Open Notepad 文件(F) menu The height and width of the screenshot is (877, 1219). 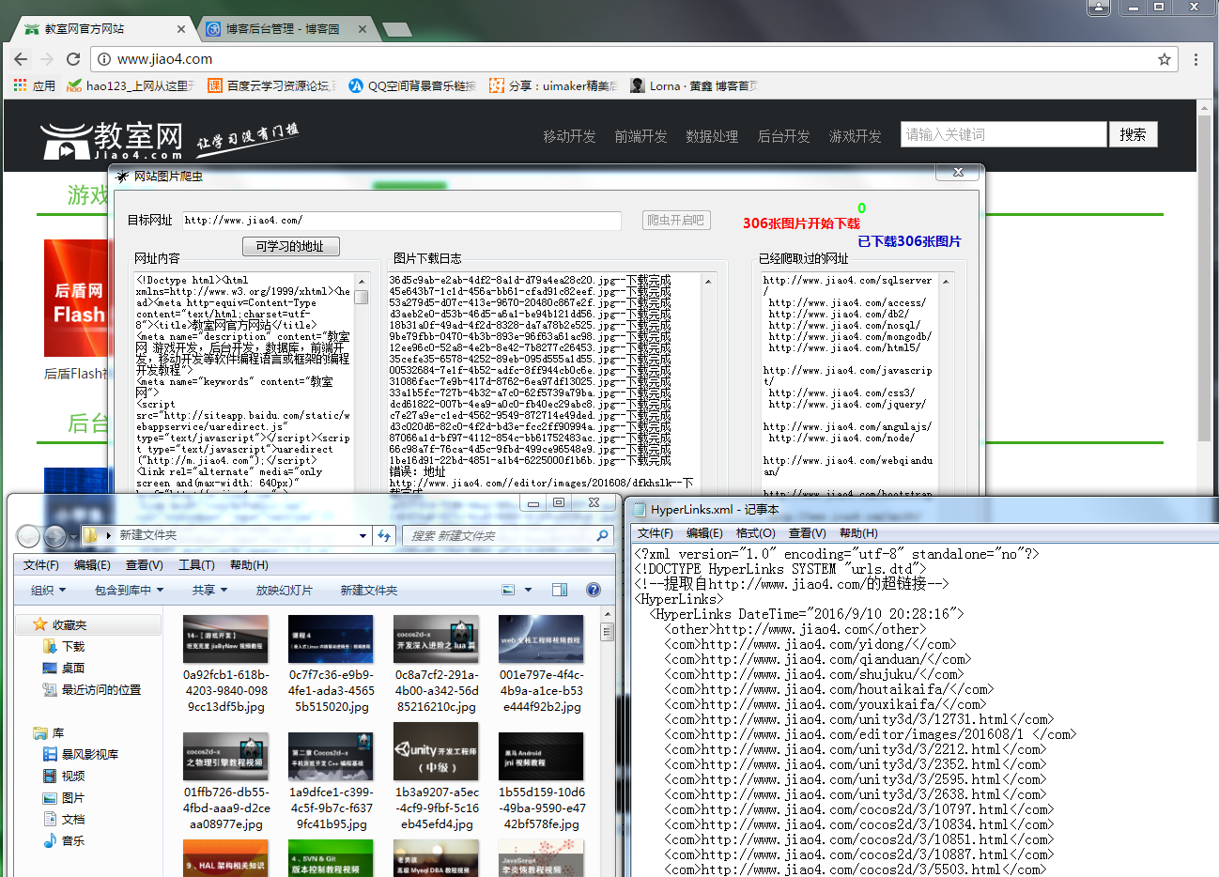coord(656,533)
